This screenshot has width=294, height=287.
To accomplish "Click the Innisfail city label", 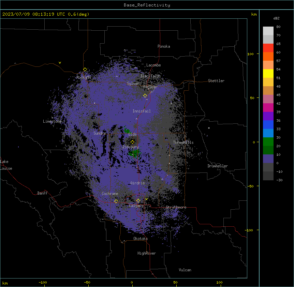I will [142, 111].
